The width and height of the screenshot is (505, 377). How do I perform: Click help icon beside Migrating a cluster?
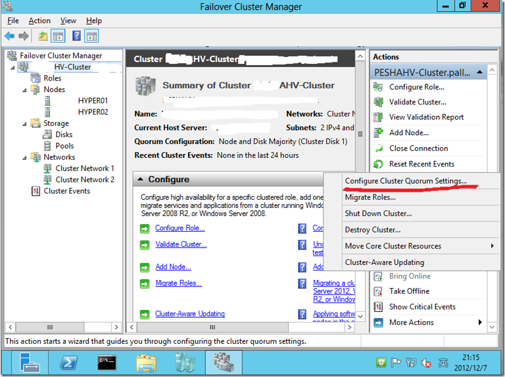302,284
